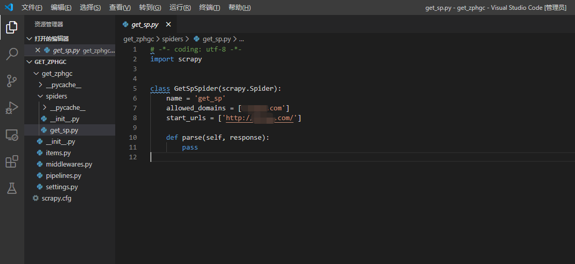Viewport: 575px width, 264px height.
Task: Click the start_urls http link in code
Action: (x=260, y=118)
